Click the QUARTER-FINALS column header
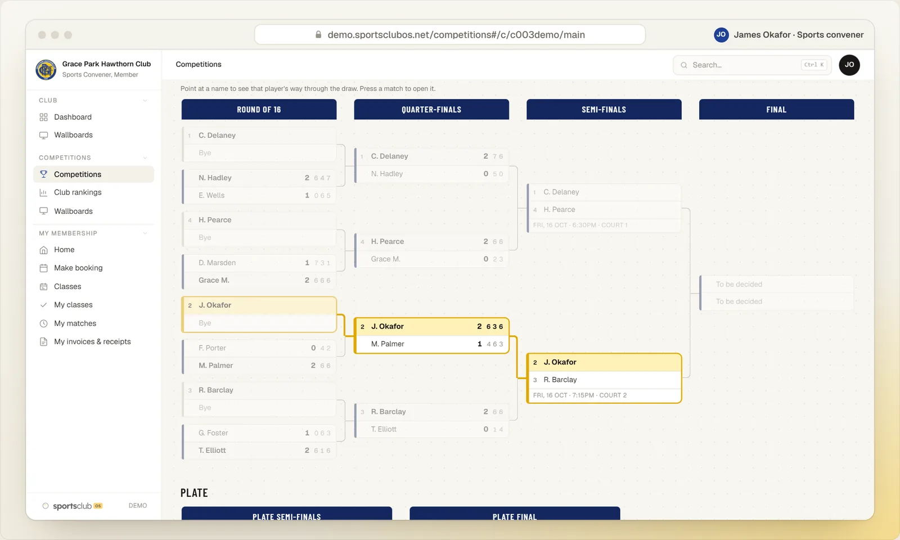The height and width of the screenshot is (540, 900). (x=431, y=110)
